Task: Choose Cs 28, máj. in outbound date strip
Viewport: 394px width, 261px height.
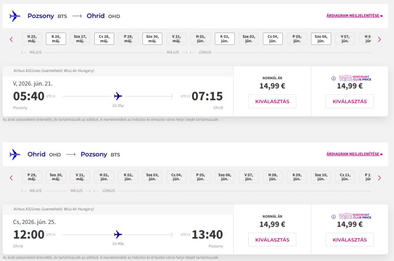Action: [104, 39]
